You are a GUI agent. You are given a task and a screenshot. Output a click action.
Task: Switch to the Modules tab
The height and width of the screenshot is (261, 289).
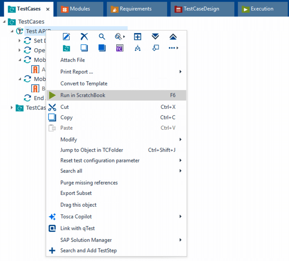coord(80,9)
